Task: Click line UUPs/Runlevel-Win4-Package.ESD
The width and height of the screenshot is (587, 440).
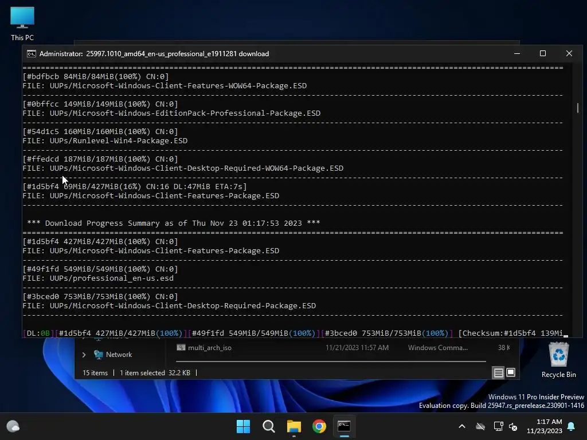Action: pyautogui.click(x=105, y=141)
